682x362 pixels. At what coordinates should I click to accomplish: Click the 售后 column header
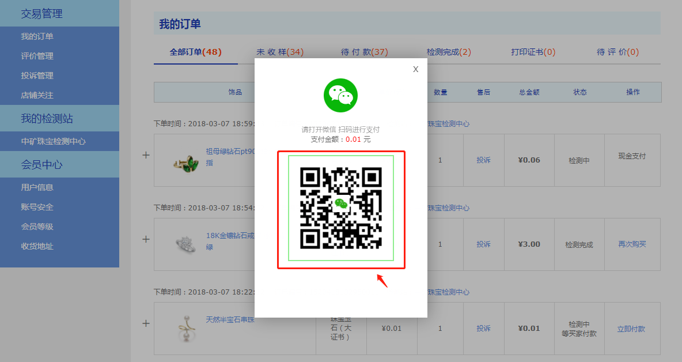tap(483, 92)
